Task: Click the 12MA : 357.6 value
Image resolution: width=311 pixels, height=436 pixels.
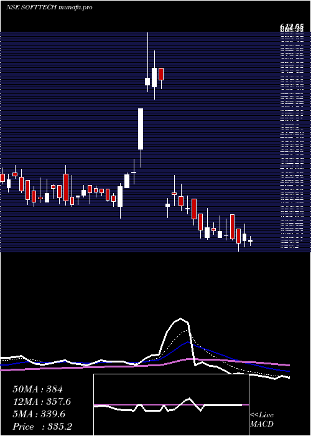Action: [42, 402]
